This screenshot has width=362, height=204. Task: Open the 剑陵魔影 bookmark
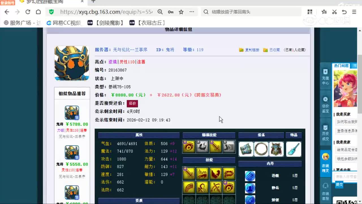pos(105,23)
